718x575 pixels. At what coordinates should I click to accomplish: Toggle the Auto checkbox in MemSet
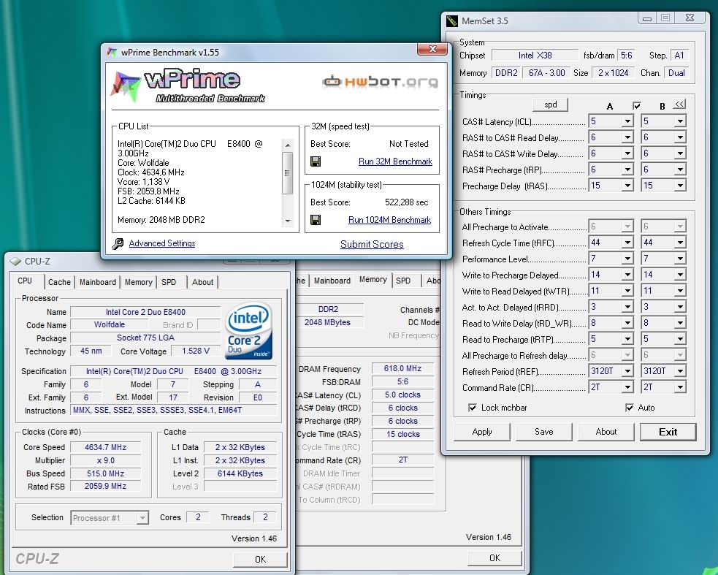pos(629,407)
